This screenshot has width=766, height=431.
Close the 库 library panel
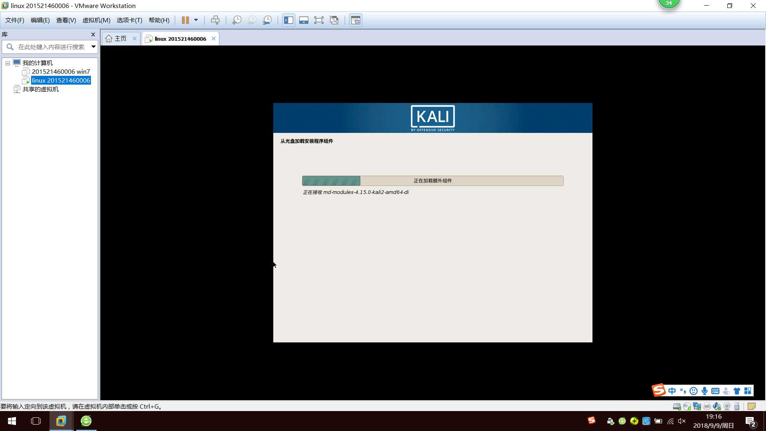tap(93, 35)
